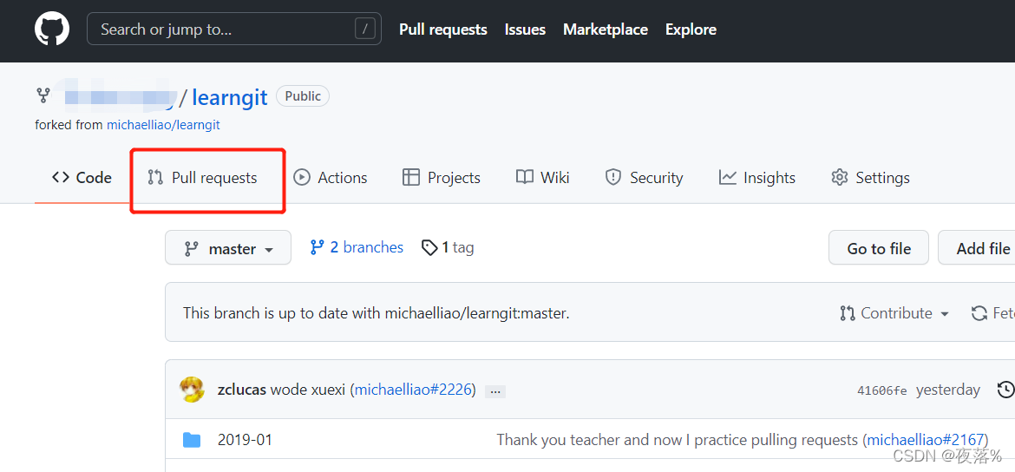Open michaelliao#2167 pull request link
The image size is (1015, 472).
tap(926, 440)
